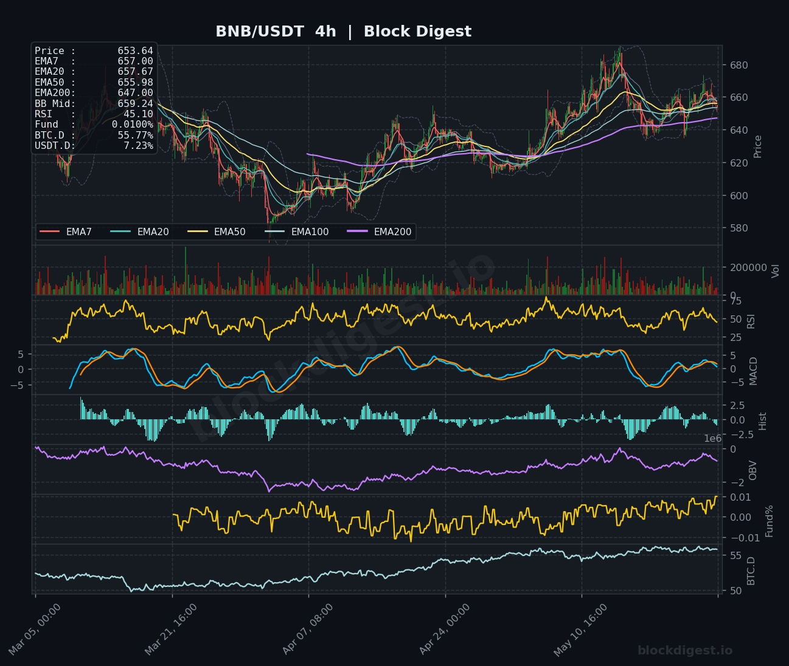Viewport: 789px width, 666px height.
Task: Select the EMA200 legend entry
Action: pyautogui.click(x=380, y=232)
